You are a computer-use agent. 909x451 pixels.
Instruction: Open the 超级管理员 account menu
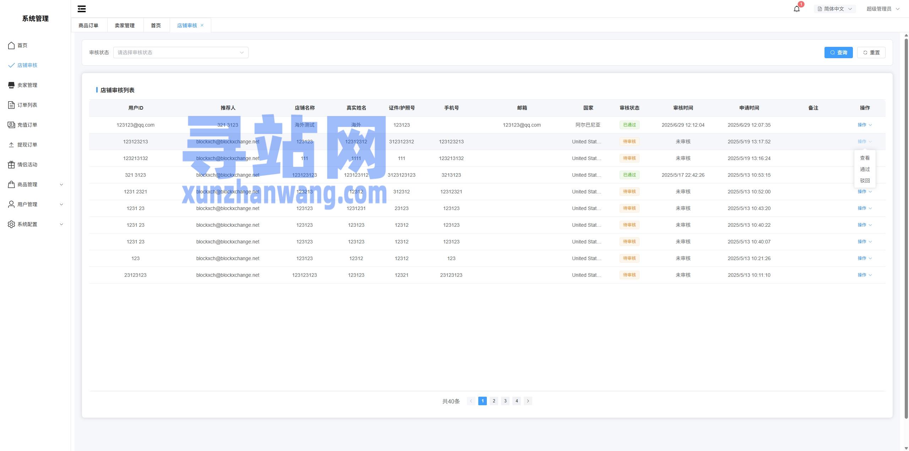(x=883, y=9)
